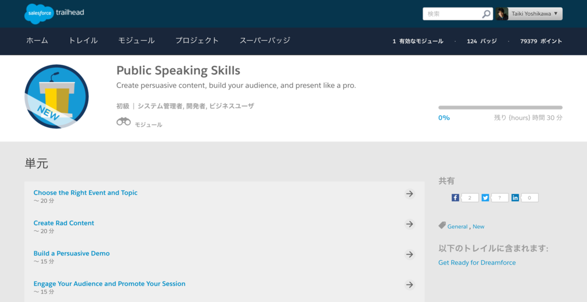Open Build a Persuasive Demo unit
The width and height of the screenshot is (587, 302).
(x=72, y=253)
